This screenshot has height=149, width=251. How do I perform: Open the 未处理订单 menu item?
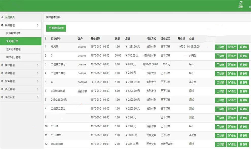(x=12, y=41)
